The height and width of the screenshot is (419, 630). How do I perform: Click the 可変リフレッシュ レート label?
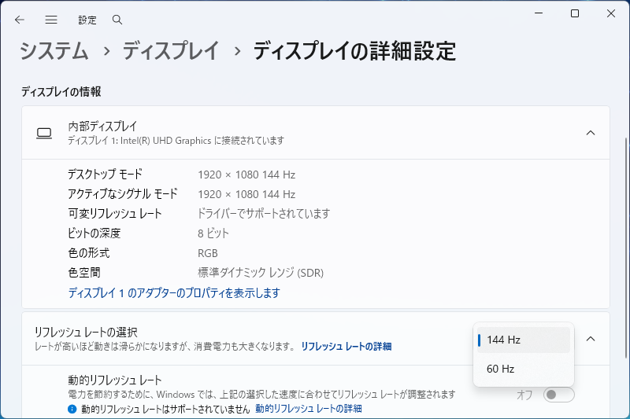pos(114,214)
